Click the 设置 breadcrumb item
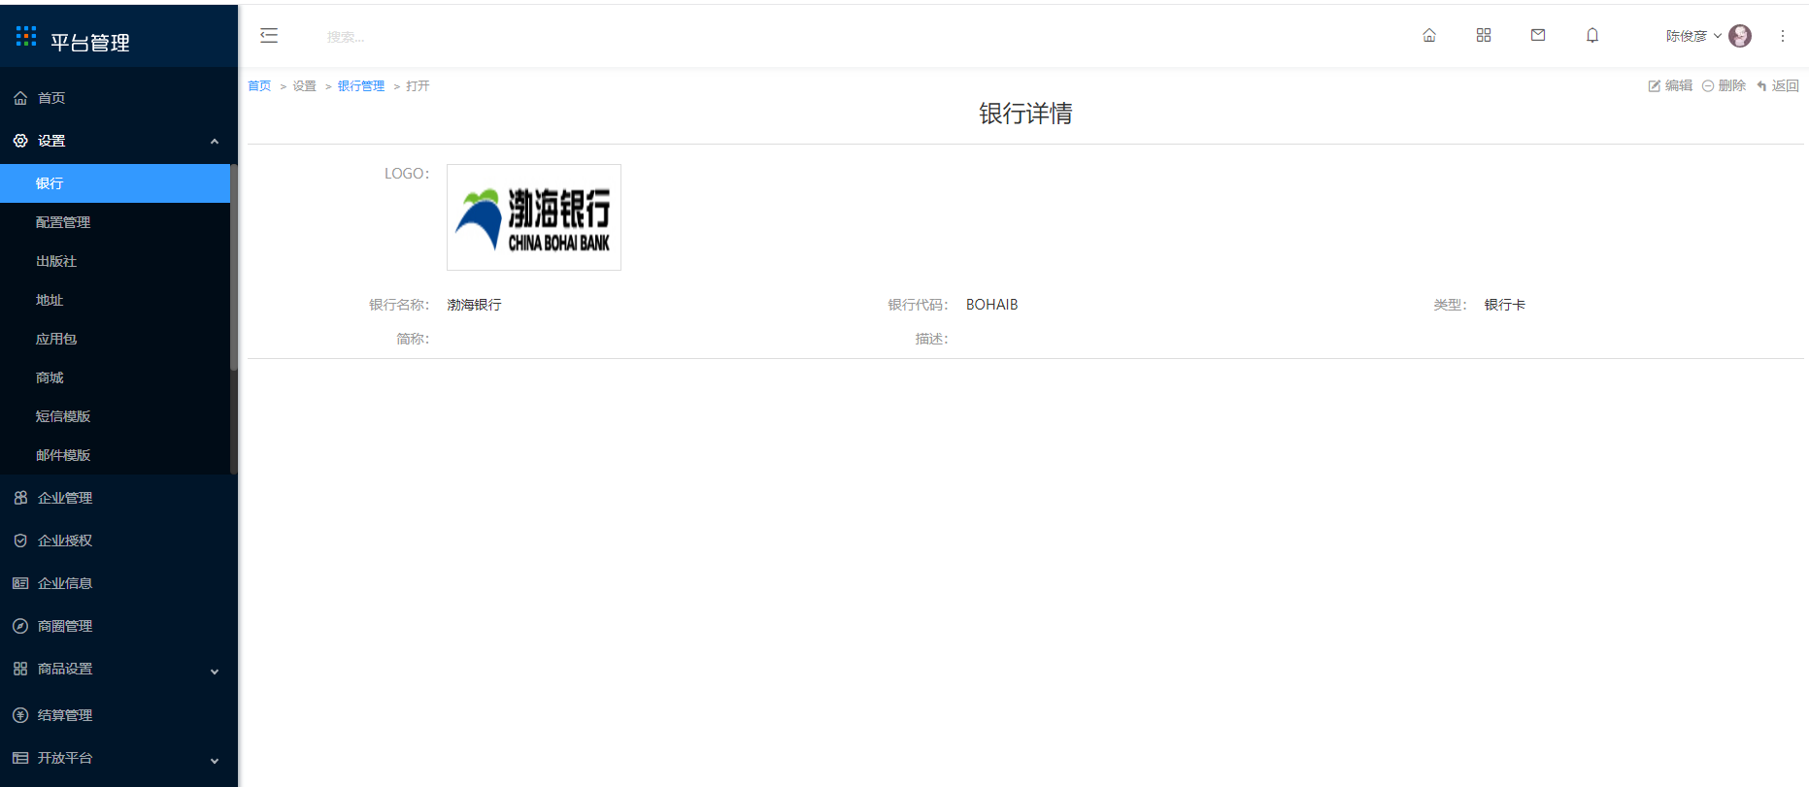 [305, 86]
